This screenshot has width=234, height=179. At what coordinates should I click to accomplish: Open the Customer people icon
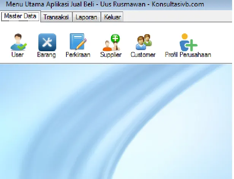(144, 42)
